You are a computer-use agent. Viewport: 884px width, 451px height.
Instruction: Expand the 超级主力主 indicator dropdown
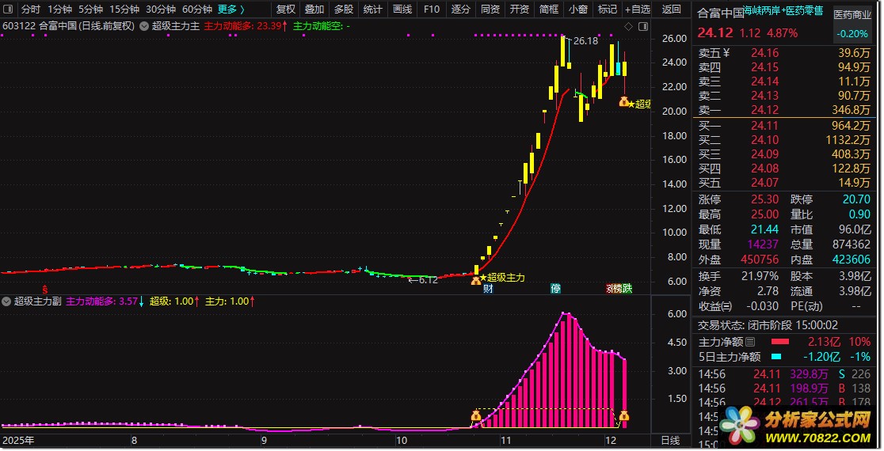pyautogui.click(x=143, y=26)
